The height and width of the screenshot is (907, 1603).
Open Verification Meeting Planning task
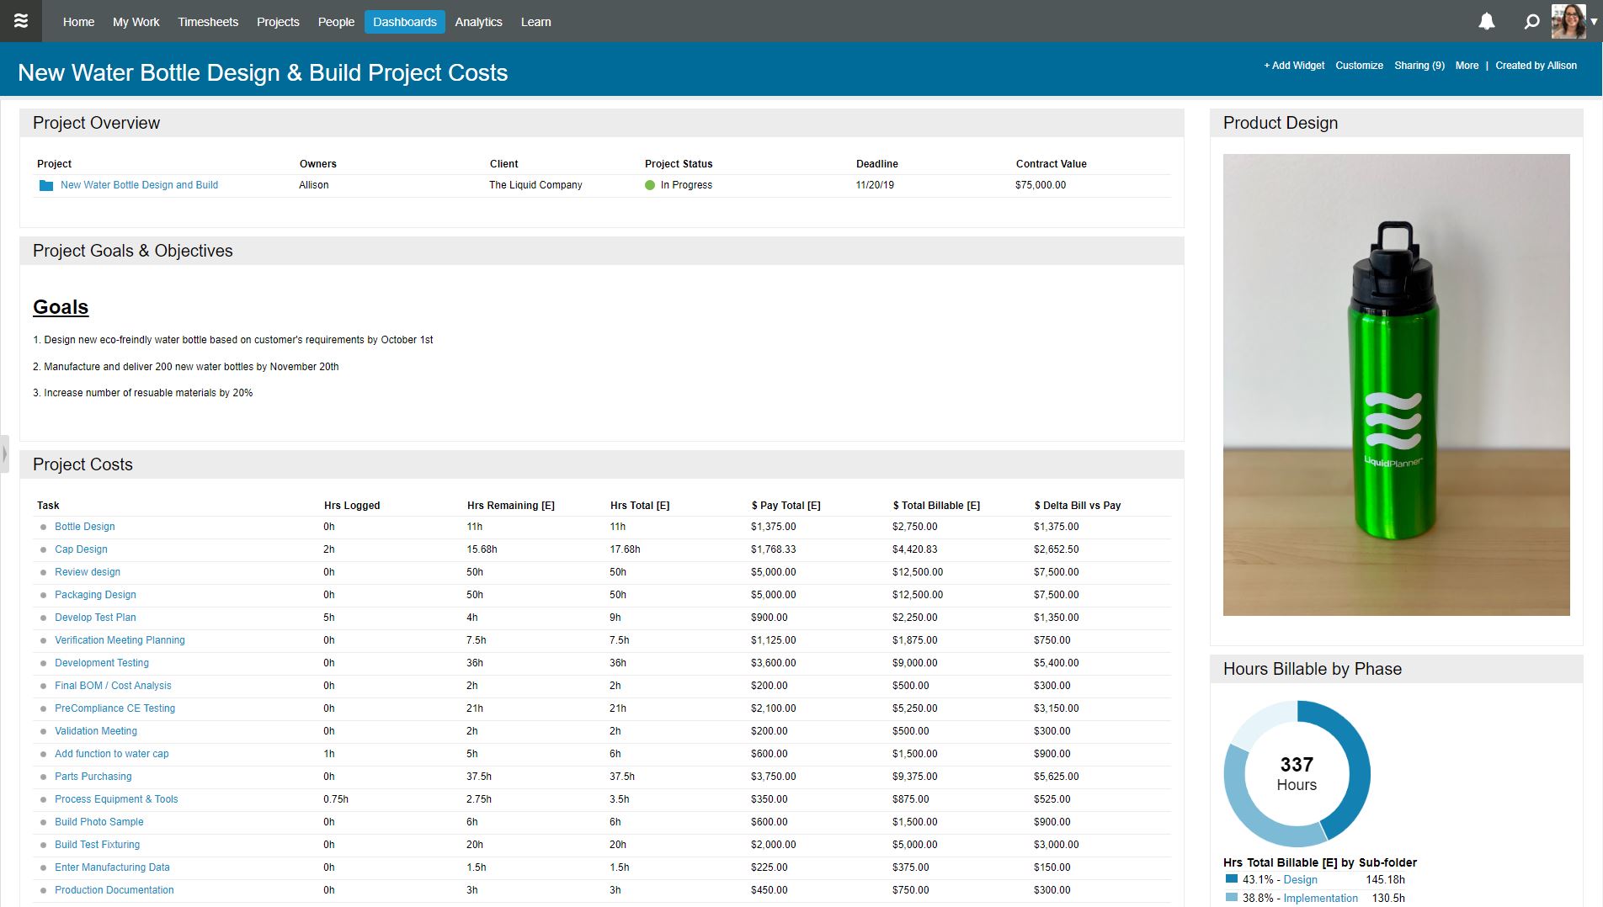click(120, 640)
